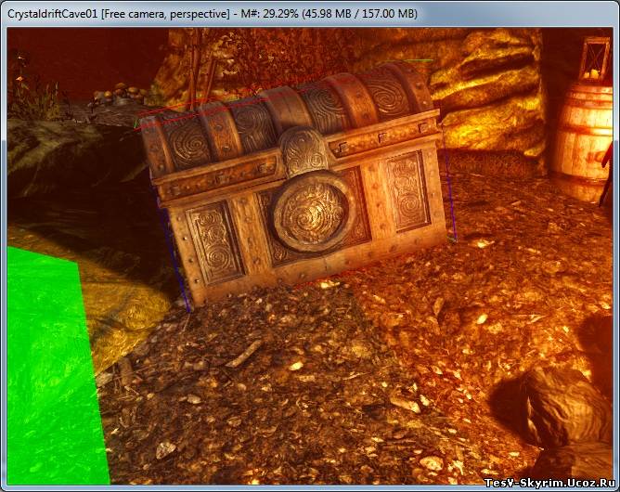Select the mushroom cluster behind the chest
Screen dimensions: 620x492
(x=119, y=93)
